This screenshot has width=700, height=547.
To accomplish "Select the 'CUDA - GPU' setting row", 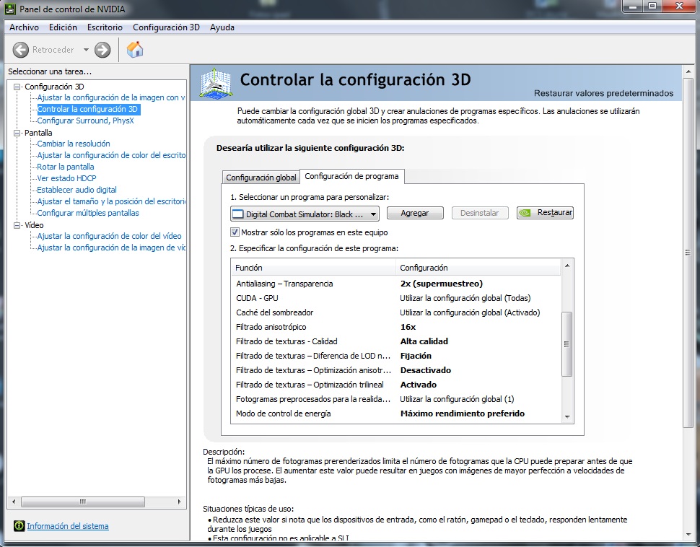I will pos(396,298).
